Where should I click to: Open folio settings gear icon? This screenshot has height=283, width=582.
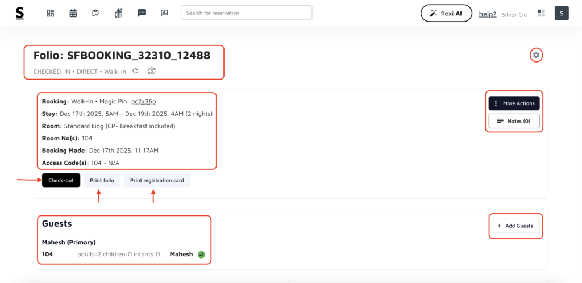[536, 55]
